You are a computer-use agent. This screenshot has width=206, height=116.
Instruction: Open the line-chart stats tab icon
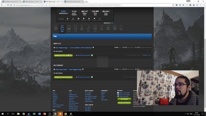(x=121, y=28)
